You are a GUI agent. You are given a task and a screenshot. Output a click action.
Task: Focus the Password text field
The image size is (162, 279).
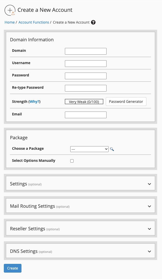pyautogui.click(x=86, y=76)
